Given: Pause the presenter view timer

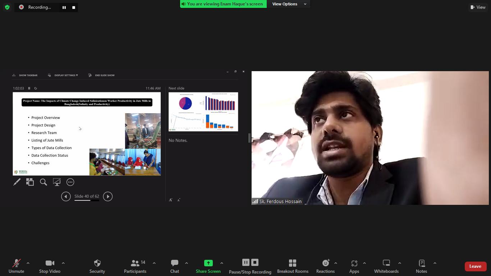Looking at the screenshot, I should click(x=29, y=88).
